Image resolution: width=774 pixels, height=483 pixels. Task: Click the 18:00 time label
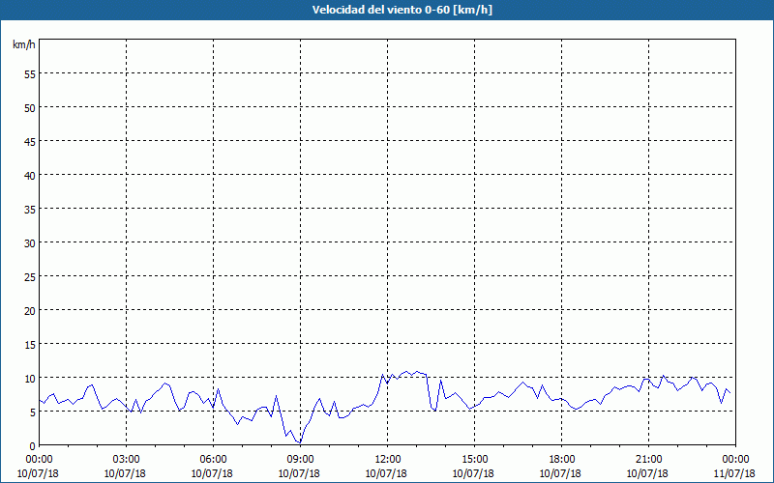click(561, 460)
